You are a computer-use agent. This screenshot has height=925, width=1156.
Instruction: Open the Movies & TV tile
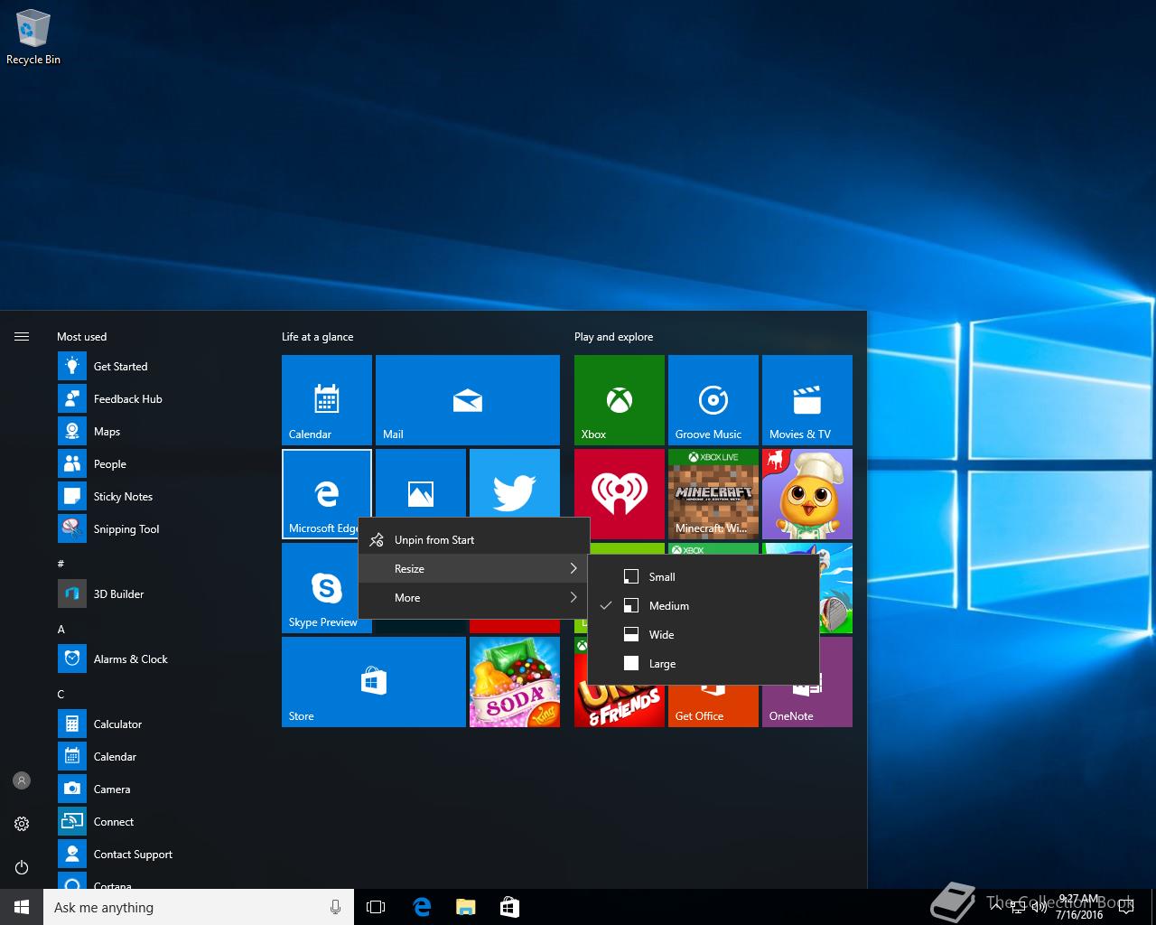coord(807,399)
